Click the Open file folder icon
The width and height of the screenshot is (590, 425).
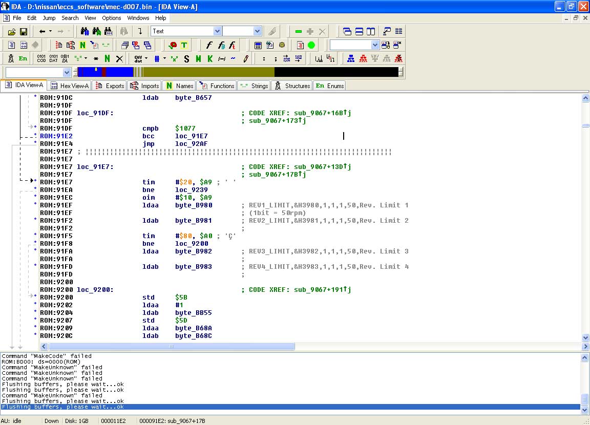pos(11,31)
